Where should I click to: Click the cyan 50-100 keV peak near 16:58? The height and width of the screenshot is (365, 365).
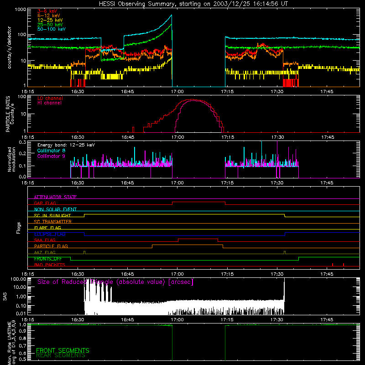tap(171, 16)
